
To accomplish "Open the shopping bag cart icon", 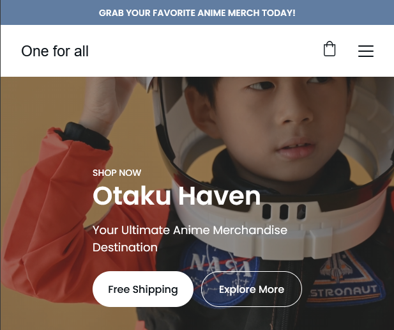I will point(330,49).
